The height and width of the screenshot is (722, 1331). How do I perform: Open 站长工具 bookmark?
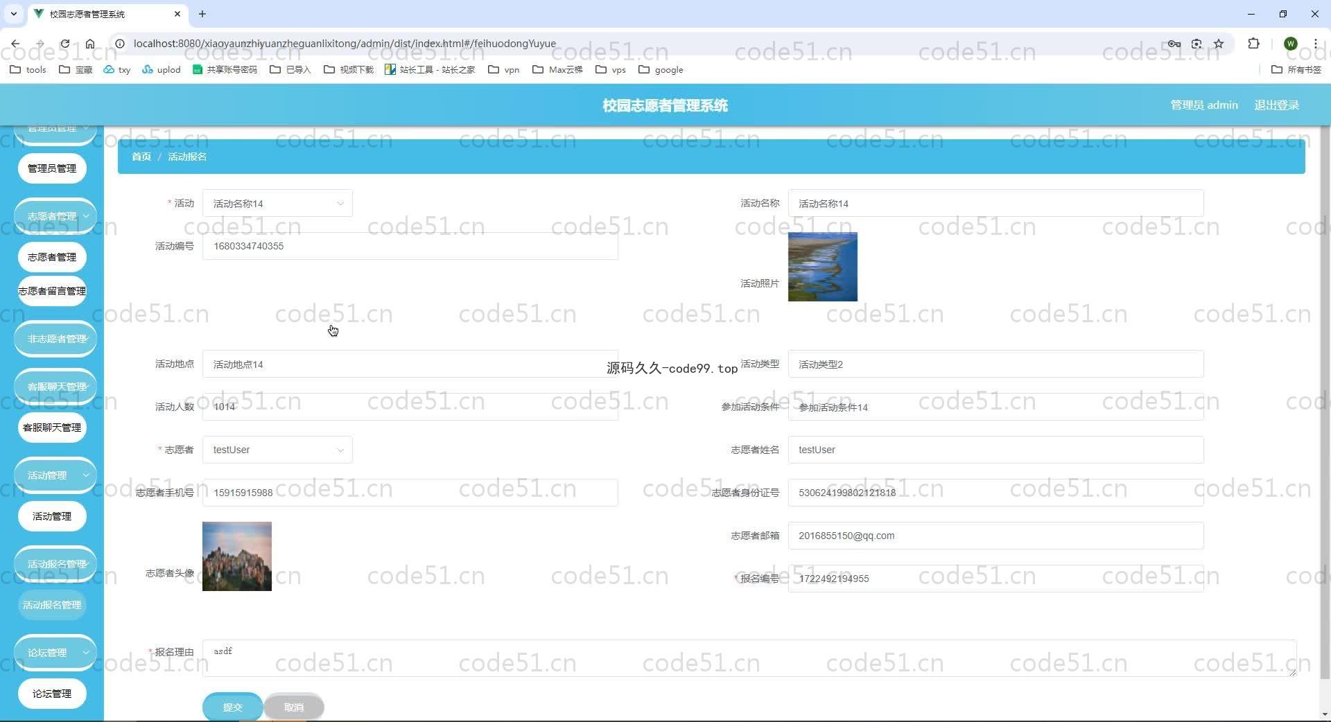click(430, 69)
